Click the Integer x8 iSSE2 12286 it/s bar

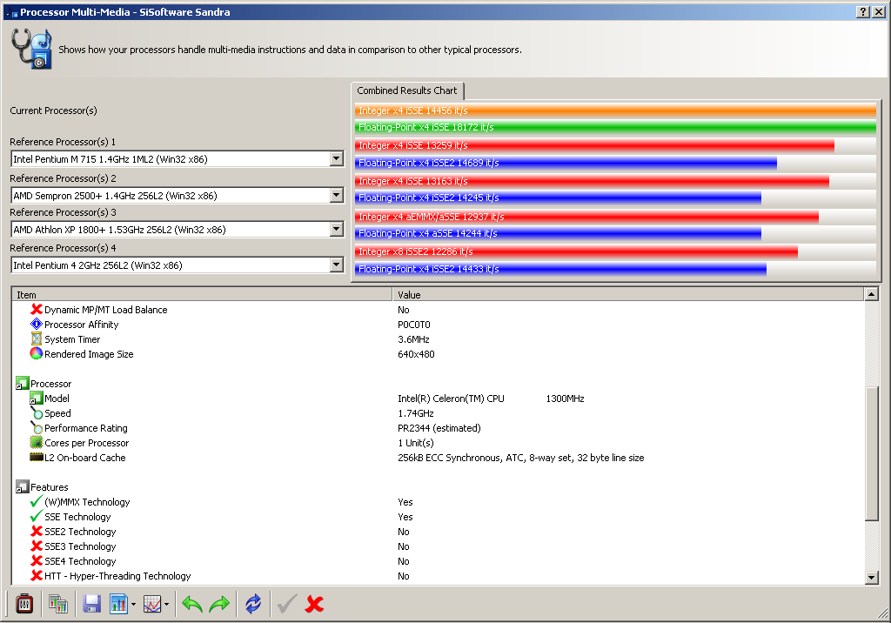click(576, 251)
